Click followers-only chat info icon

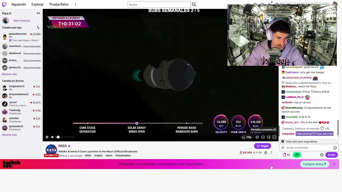tap(282, 142)
